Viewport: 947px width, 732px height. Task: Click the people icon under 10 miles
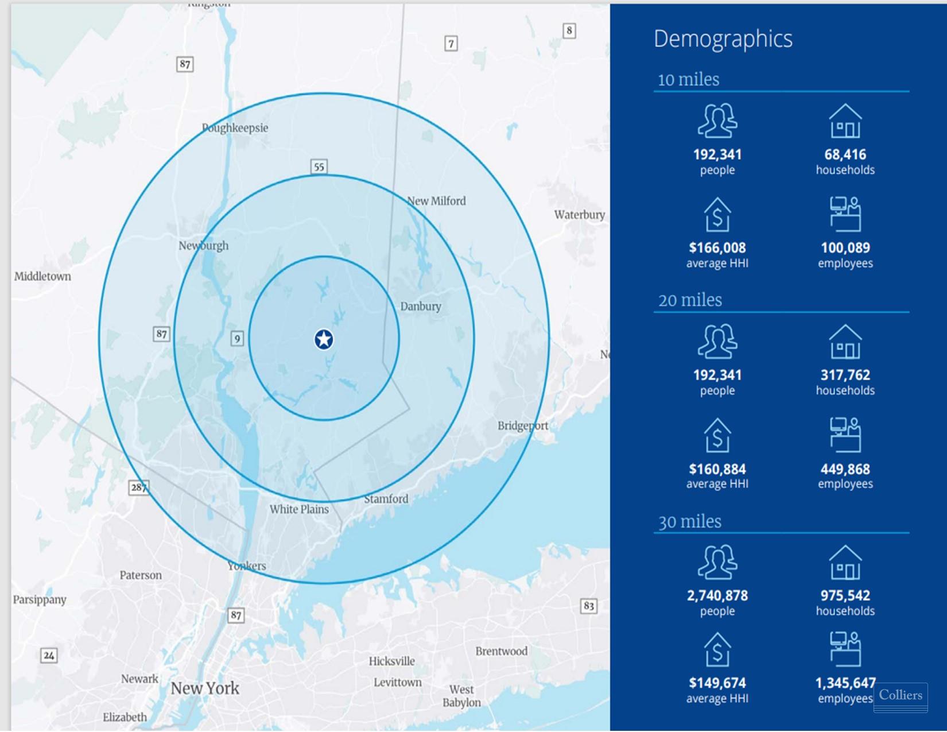tap(717, 121)
